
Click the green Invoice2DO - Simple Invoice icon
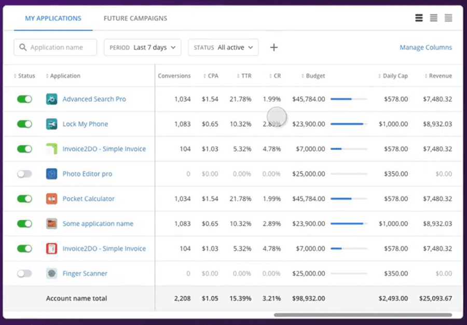(x=51, y=149)
